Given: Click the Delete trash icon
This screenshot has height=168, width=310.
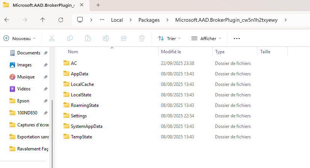Looking at the screenshot, I should 142,38.
